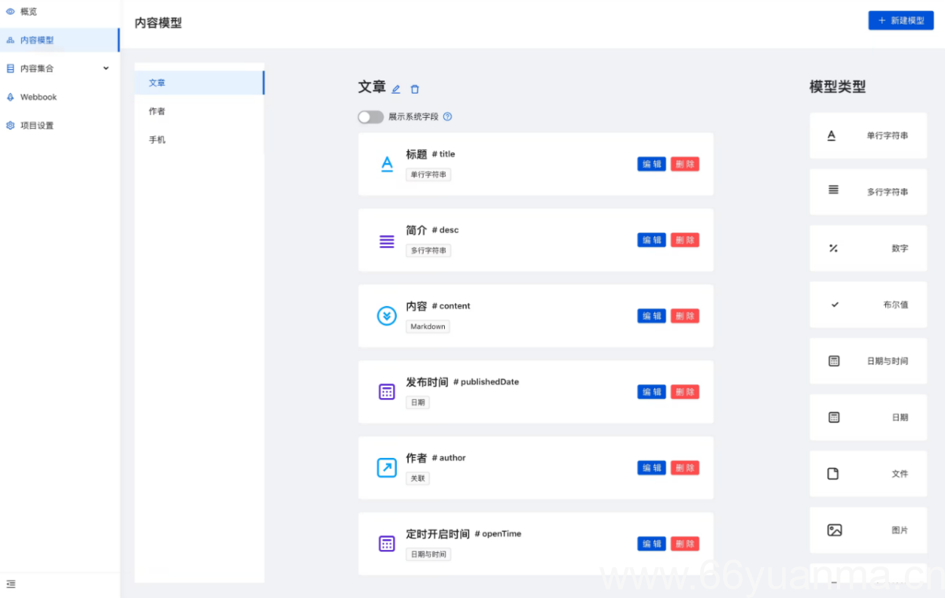
Task: Click the 日期与时间 model type icon
Action: point(834,361)
